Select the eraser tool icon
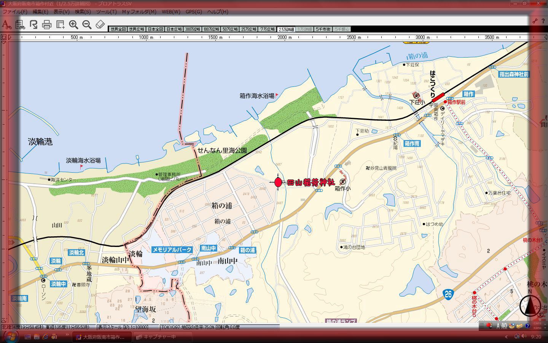Viewport: 548px width, 343px height. [x=100, y=25]
